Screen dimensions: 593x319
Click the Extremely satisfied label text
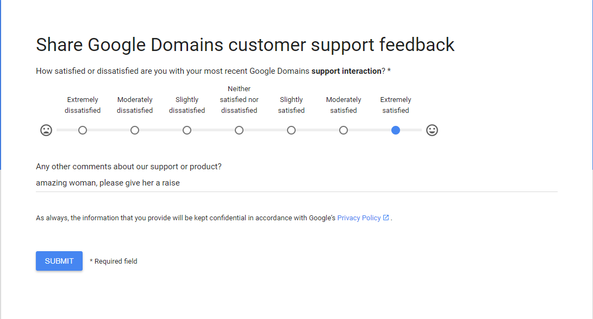[396, 105]
